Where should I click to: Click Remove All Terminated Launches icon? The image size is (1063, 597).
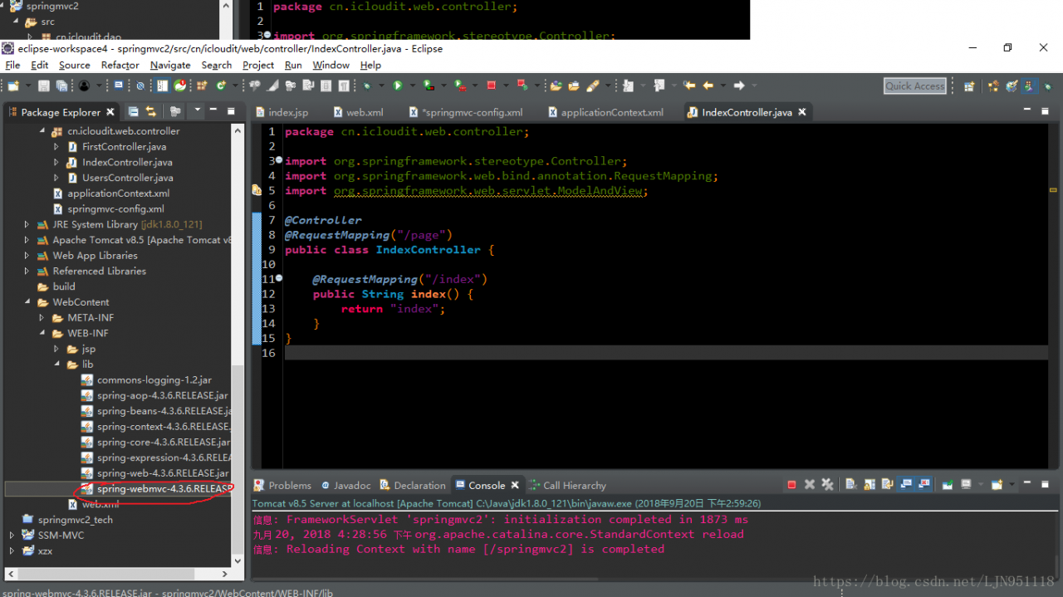pos(827,485)
